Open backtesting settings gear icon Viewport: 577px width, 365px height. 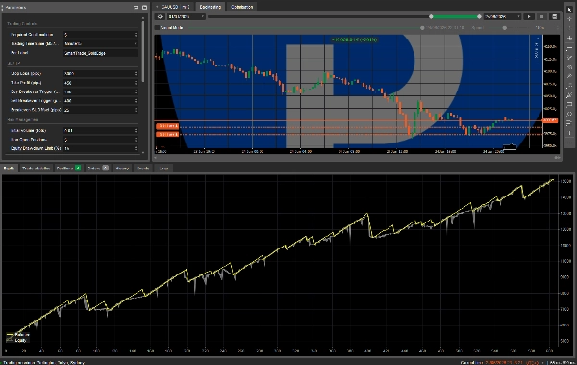click(160, 16)
